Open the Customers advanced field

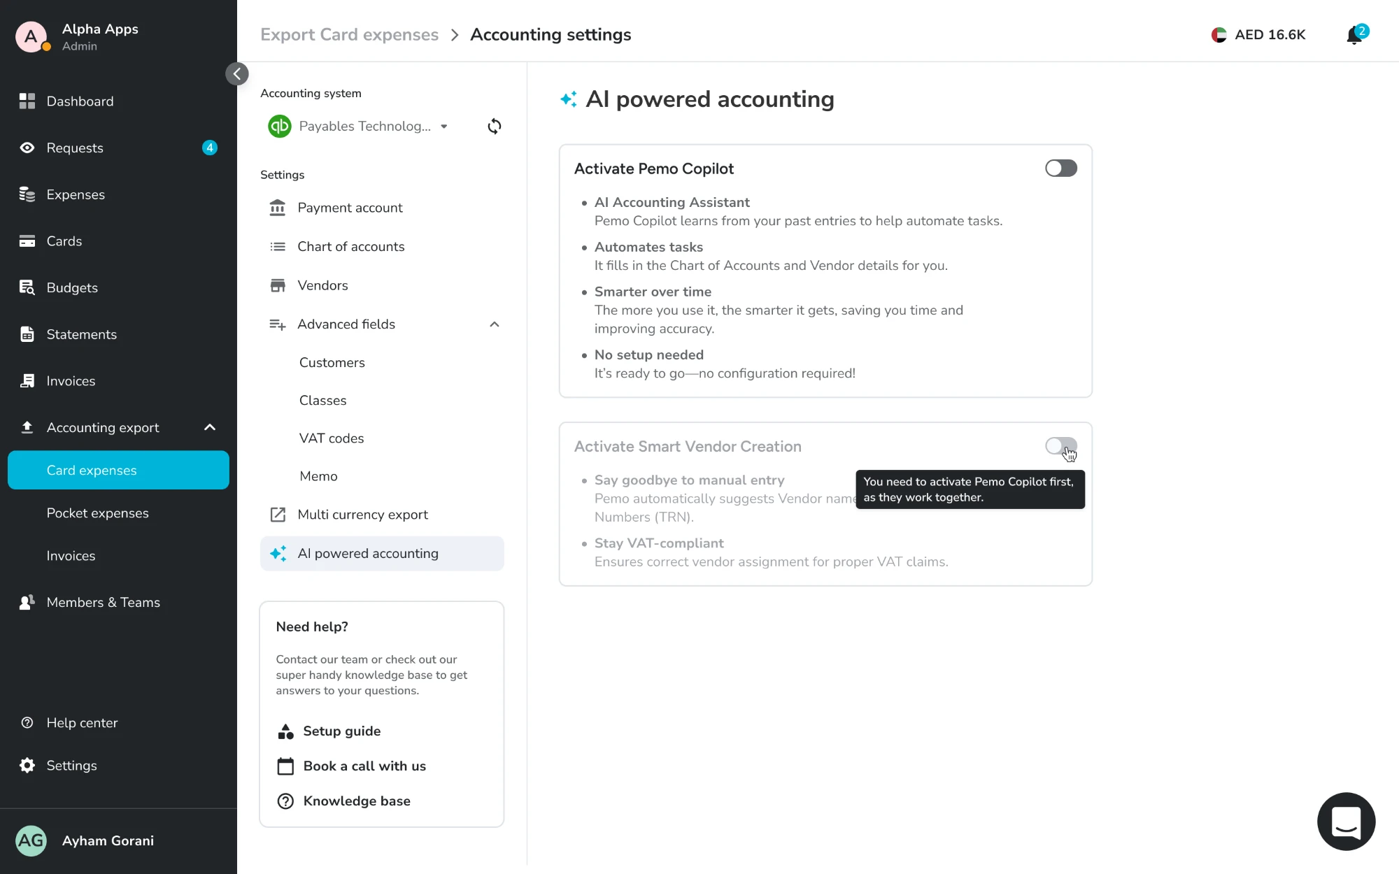click(332, 363)
